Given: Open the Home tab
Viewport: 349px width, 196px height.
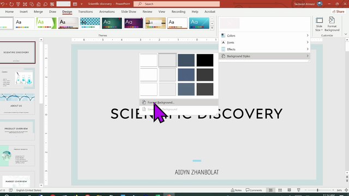Looking at the screenshot, I should (9, 11).
